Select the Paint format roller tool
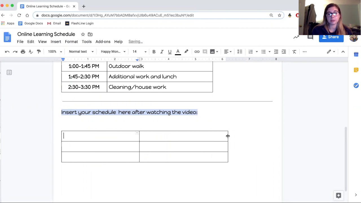361x203 pixels. [39, 52]
